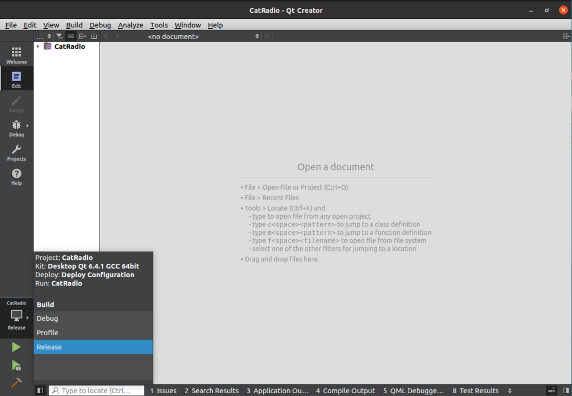Select Release build configuration
The height and width of the screenshot is (396, 572).
pos(93,347)
